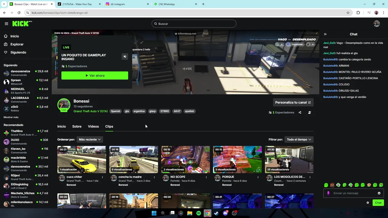The image size is (388, 218).
Task: Collapse the chat panel with the arrow icon
Action: [325, 34]
